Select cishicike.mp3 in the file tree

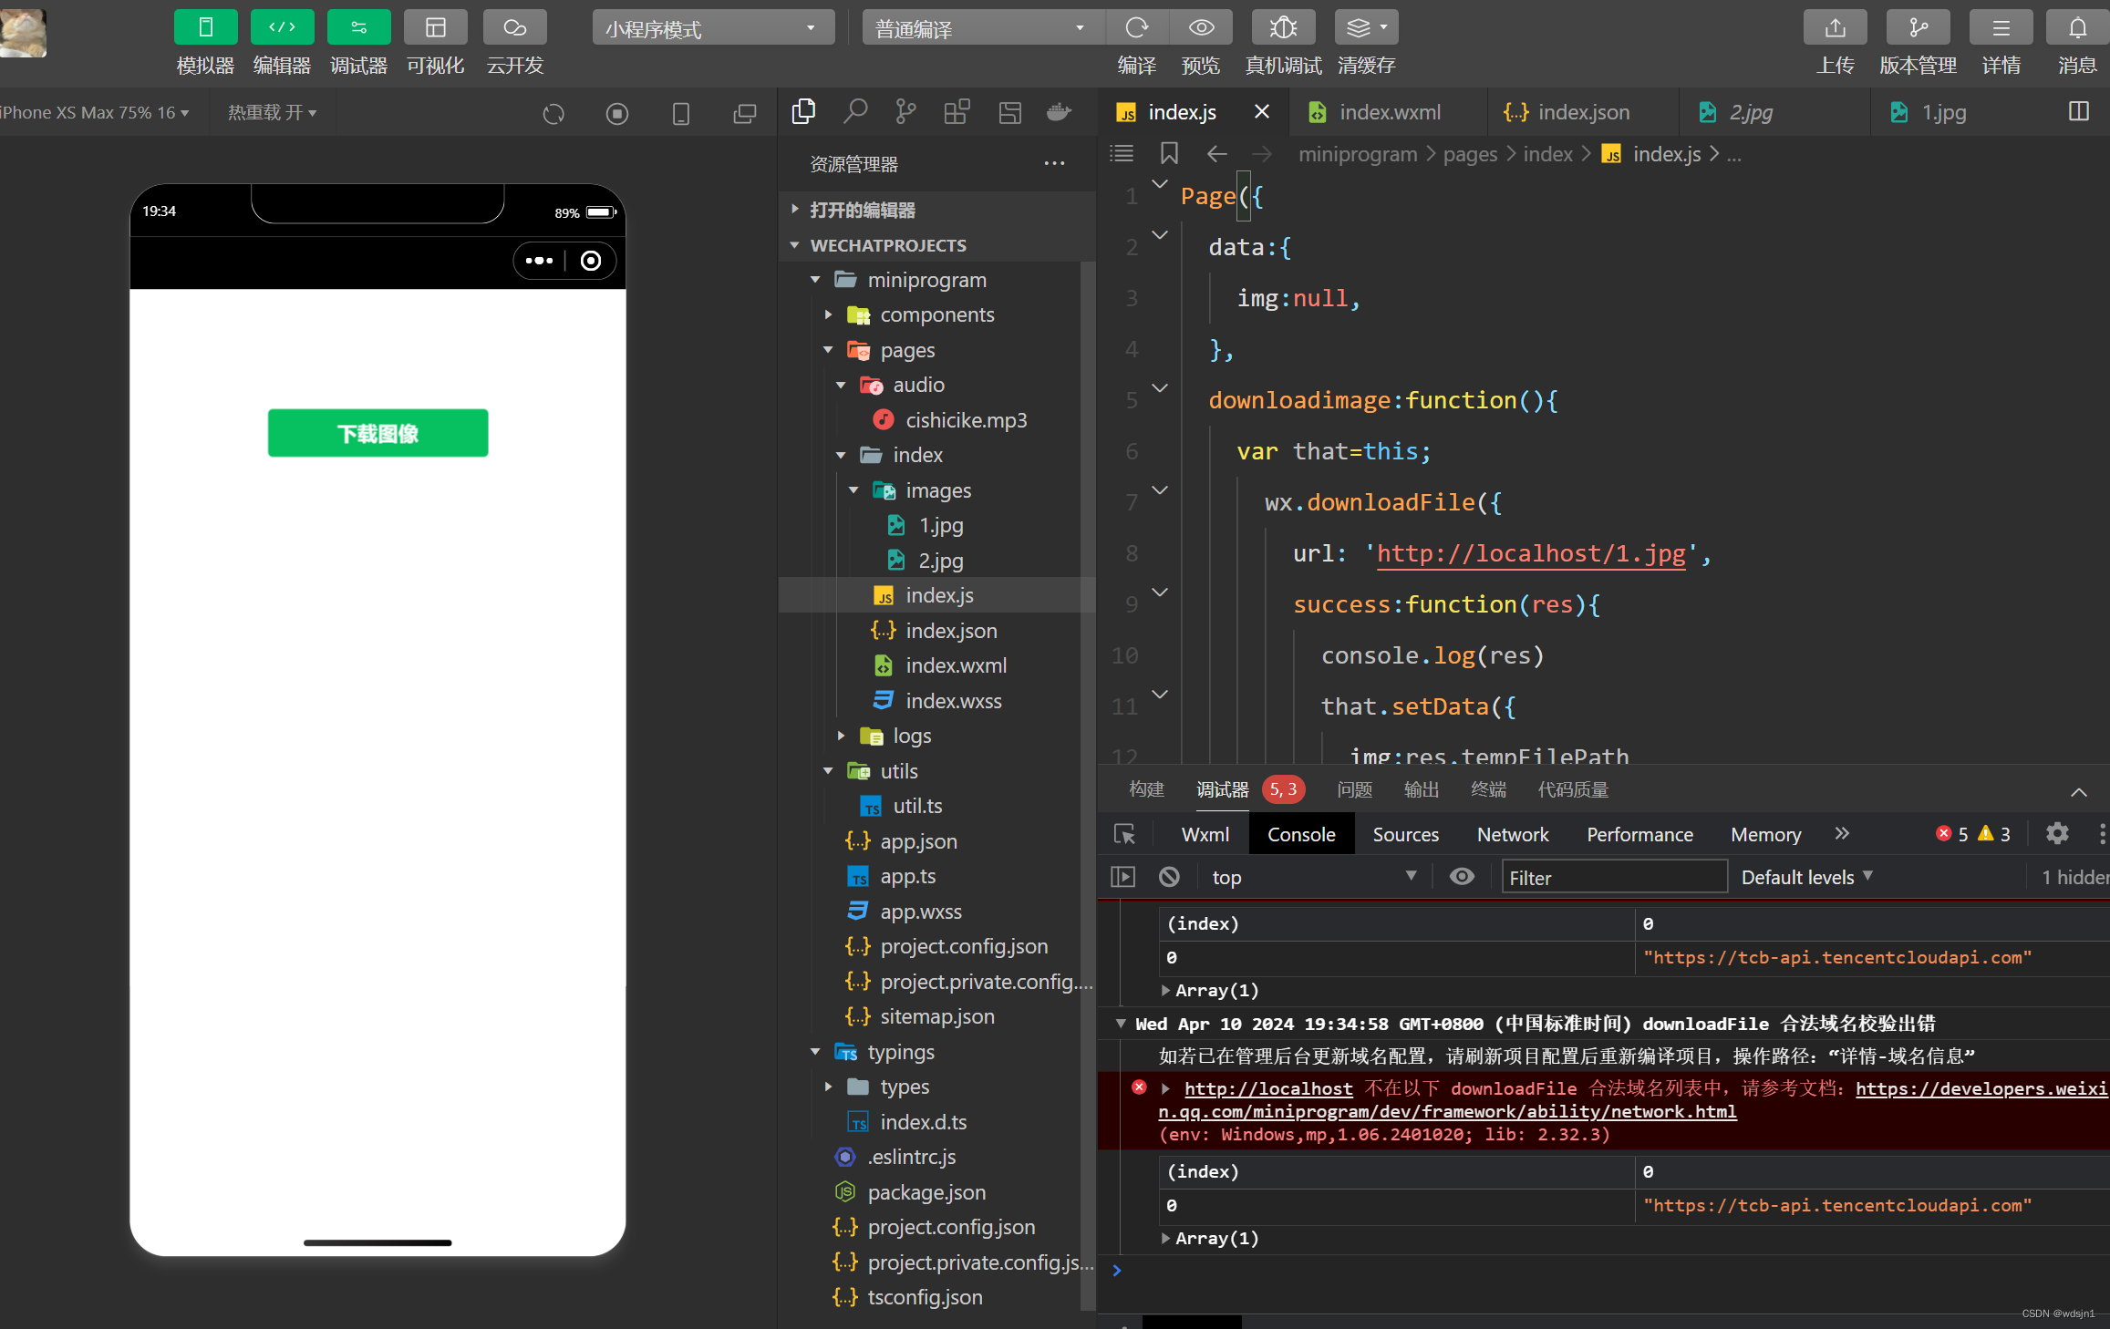(966, 420)
